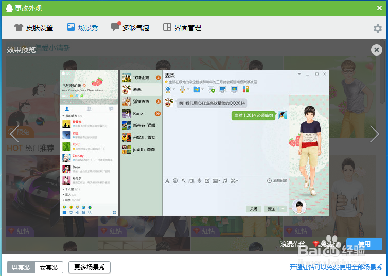This screenshot has width=388, height=276.
Task: Click the sound speaker icon in QQ panel
Action: click(77, 212)
